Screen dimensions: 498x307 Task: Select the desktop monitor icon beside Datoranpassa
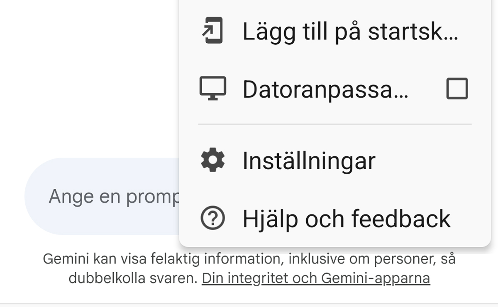click(x=213, y=88)
